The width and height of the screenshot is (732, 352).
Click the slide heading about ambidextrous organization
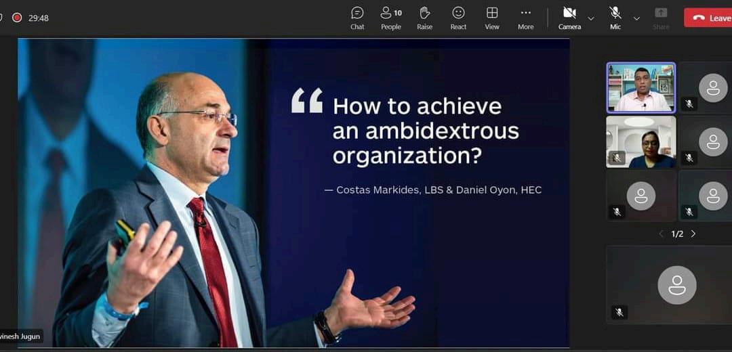(x=425, y=131)
